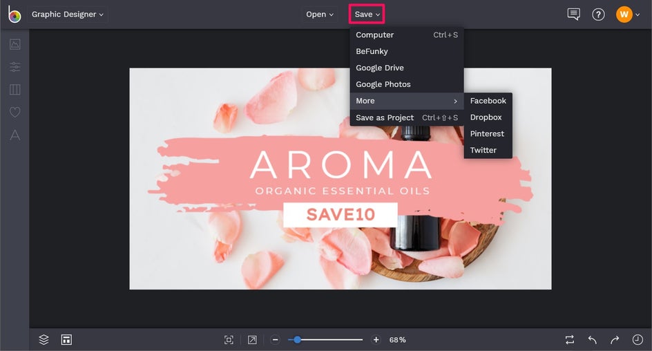Screen dimensions: 652x351
Task: Save to Google Drive
Action: point(407,68)
